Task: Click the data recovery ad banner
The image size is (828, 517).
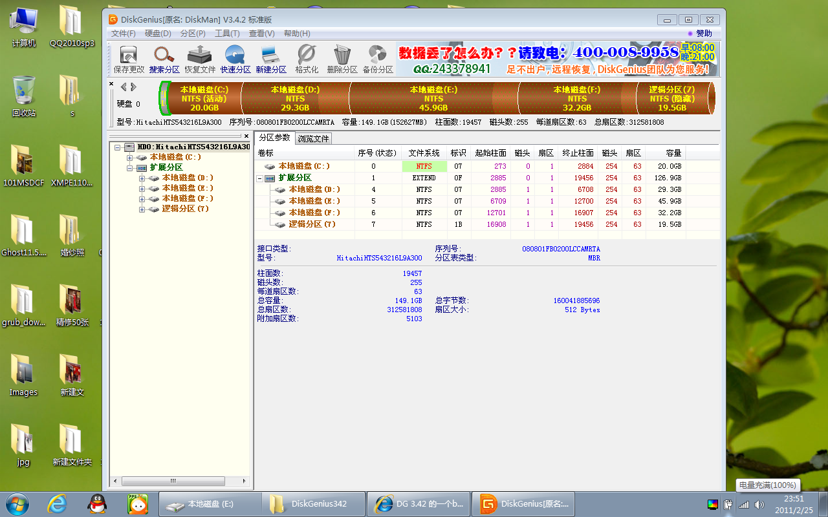Action: point(556,59)
